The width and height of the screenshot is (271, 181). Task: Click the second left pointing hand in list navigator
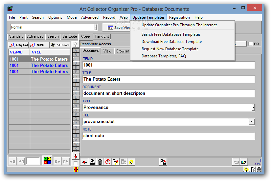click(21, 162)
